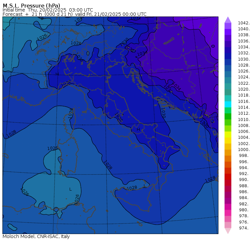The width and height of the screenshot is (251, 241).
Task: Pick the violet band between 1040 and 1038
Action: pos(228,32)
